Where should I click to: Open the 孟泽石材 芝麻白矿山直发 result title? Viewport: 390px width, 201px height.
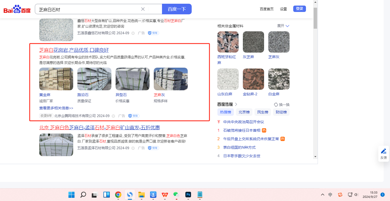coord(99,128)
